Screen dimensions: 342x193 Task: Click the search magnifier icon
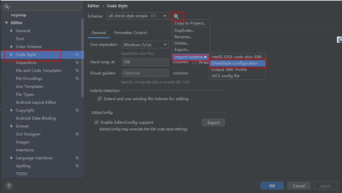tap(7, 7)
